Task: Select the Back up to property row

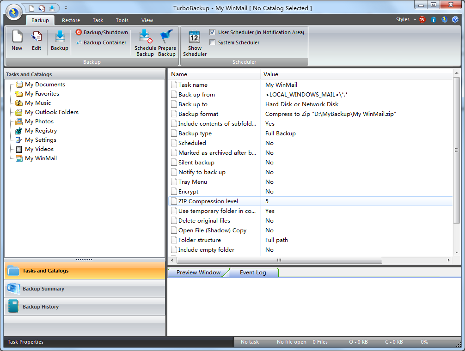Action: [x=311, y=104]
